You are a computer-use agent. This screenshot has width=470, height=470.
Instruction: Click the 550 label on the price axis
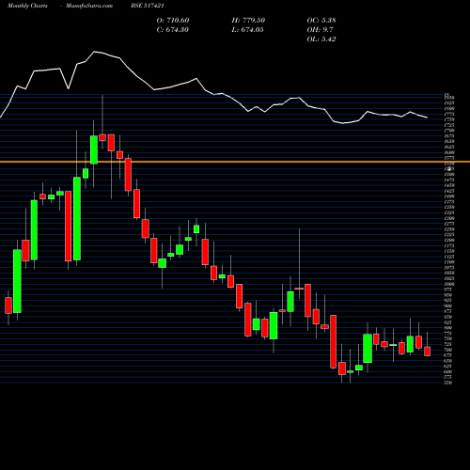448,383
